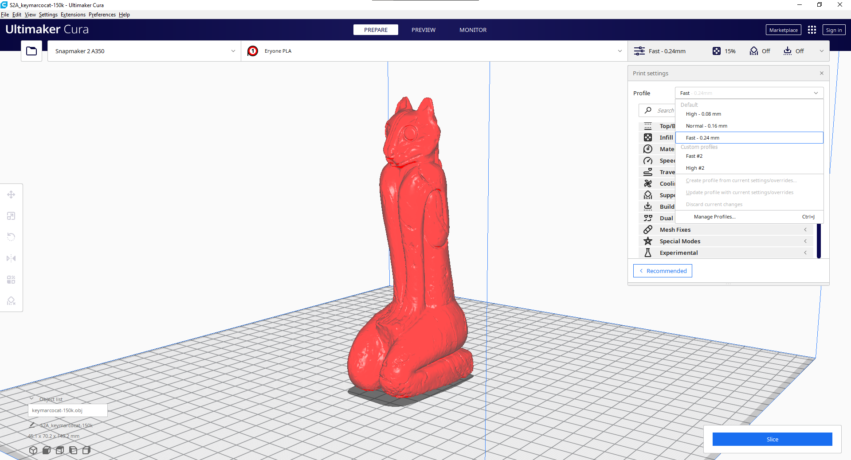Choose Fast - 0.24 mm profile
Screen dimensions: 851x460
click(x=749, y=138)
